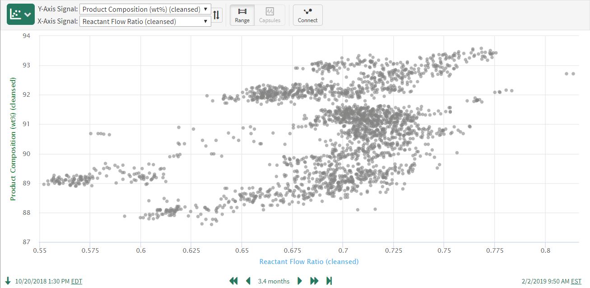Jump the display range to the end
590x288 pixels.
329,281
